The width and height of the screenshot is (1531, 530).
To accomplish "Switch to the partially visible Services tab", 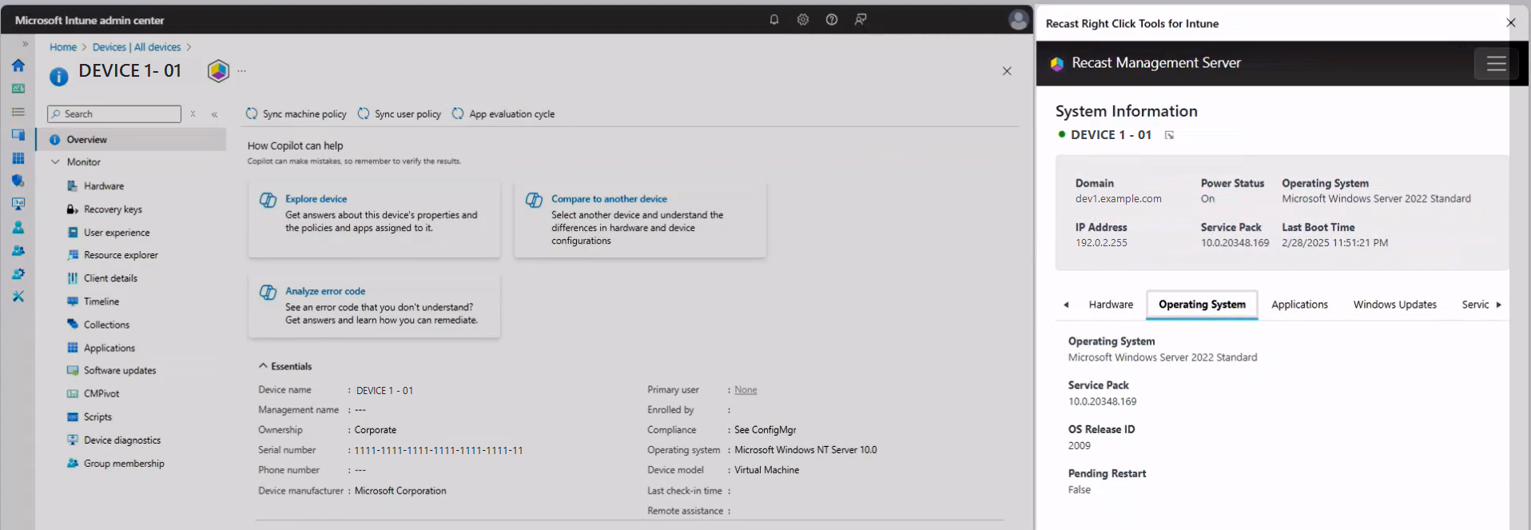I will click(x=1475, y=305).
